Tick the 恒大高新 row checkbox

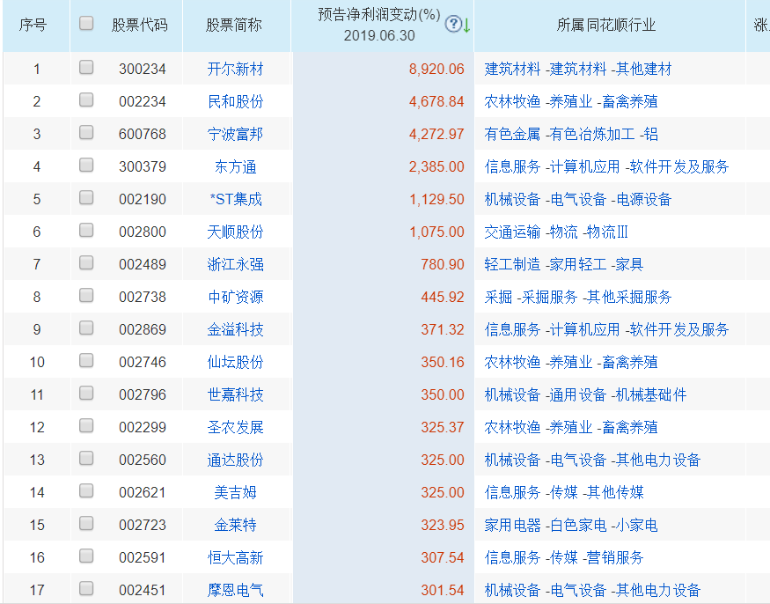click(x=86, y=556)
